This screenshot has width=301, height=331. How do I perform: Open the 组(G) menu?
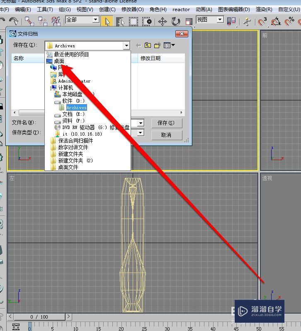[x=65, y=10]
